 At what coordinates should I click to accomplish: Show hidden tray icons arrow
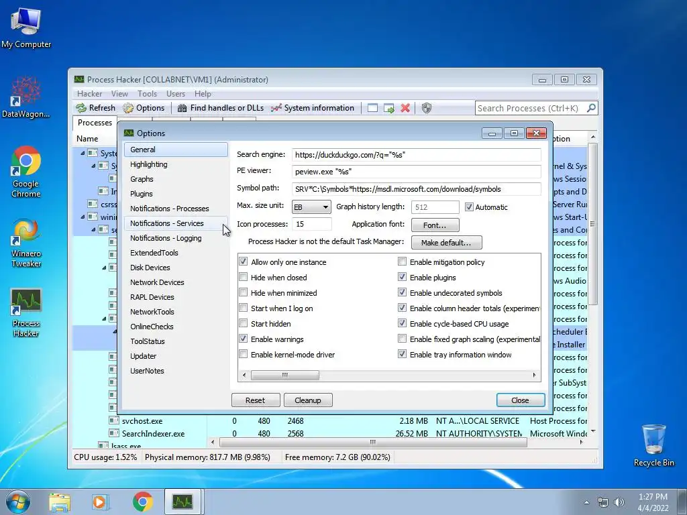[586, 502]
